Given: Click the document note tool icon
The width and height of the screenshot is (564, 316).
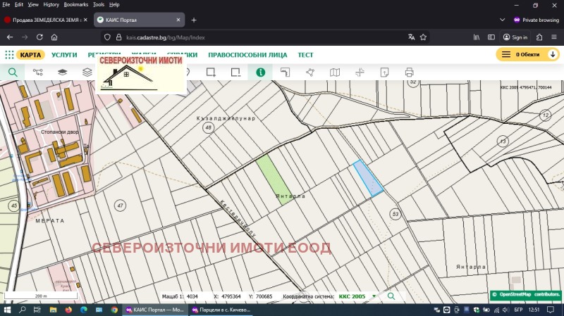Looking at the screenshot, I should [384, 72].
